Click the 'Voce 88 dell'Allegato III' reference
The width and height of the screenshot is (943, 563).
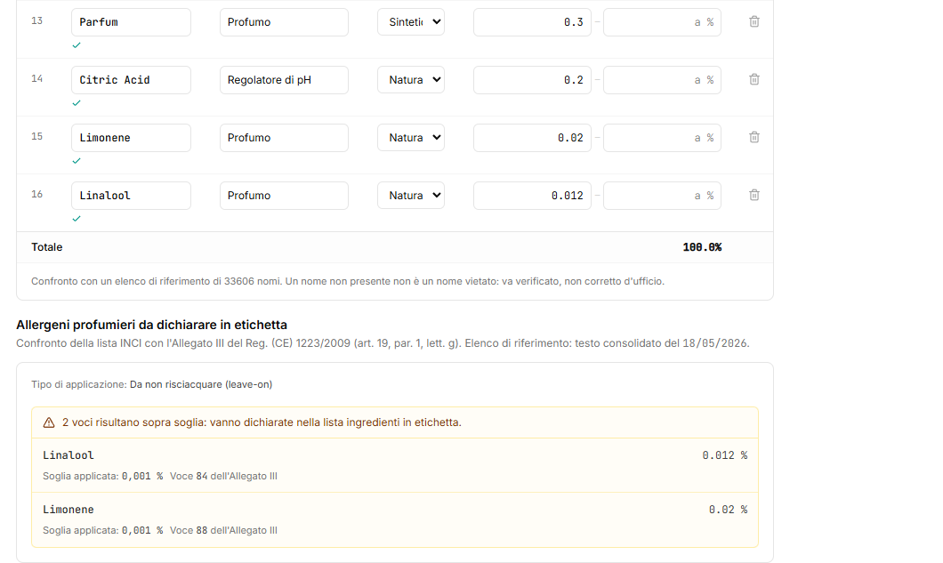point(223,530)
